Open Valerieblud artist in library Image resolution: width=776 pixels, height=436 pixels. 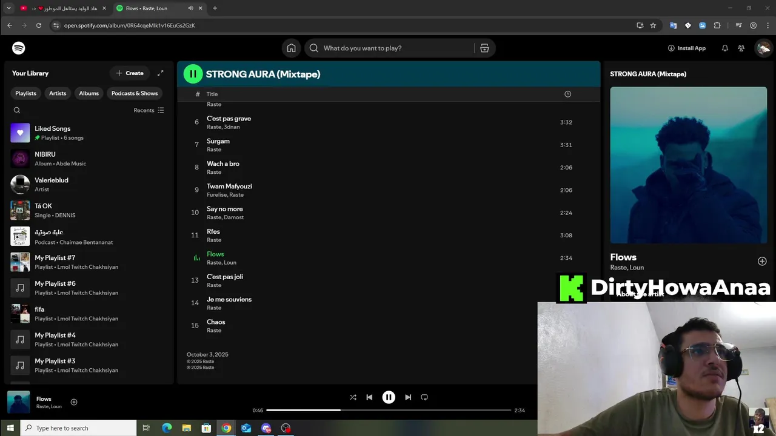(x=88, y=185)
